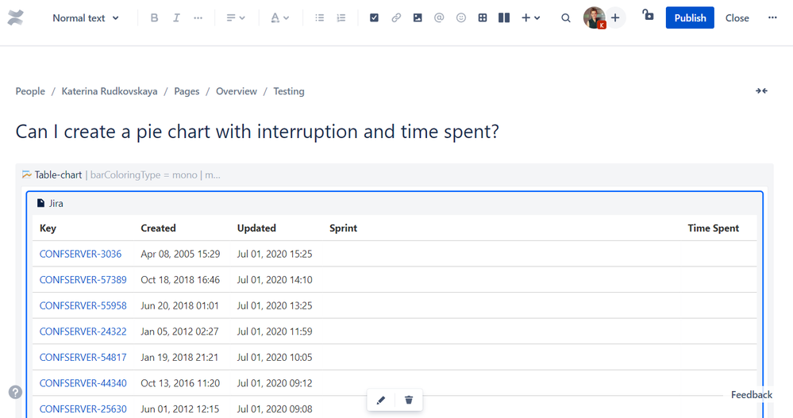Delete the macro with trash icon
The image size is (793, 418).
[x=409, y=401]
